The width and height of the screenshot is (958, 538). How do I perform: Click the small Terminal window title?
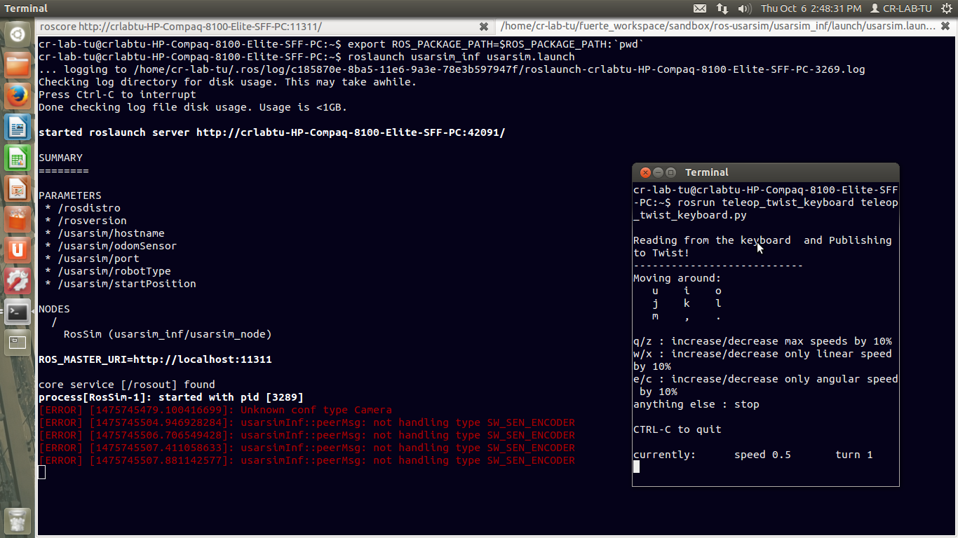[706, 172]
